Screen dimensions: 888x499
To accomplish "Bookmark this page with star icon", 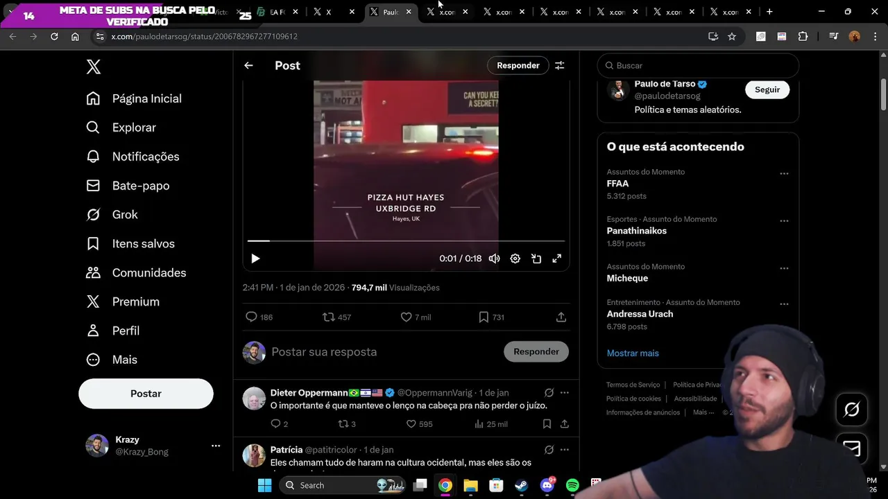I will [x=732, y=36].
